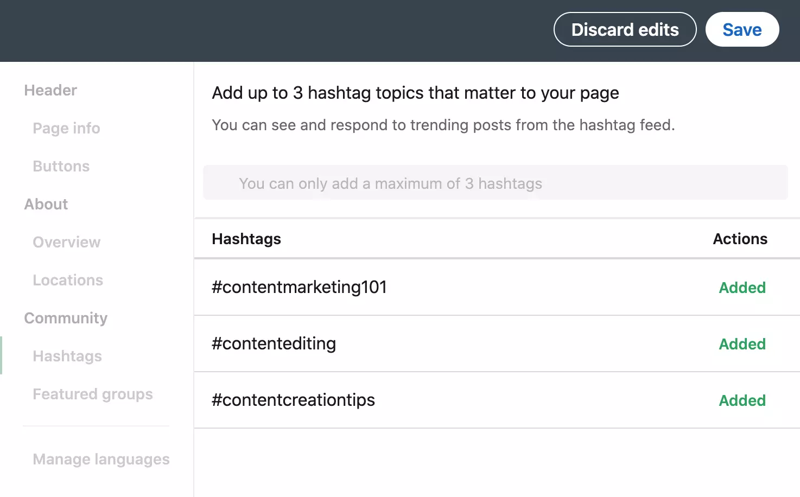Click Added next to #contentmarketing101
This screenshot has height=497, width=800.
tap(742, 288)
